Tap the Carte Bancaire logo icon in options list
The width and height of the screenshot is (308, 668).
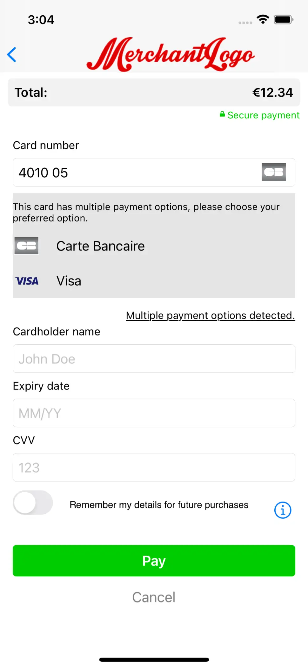(x=26, y=246)
